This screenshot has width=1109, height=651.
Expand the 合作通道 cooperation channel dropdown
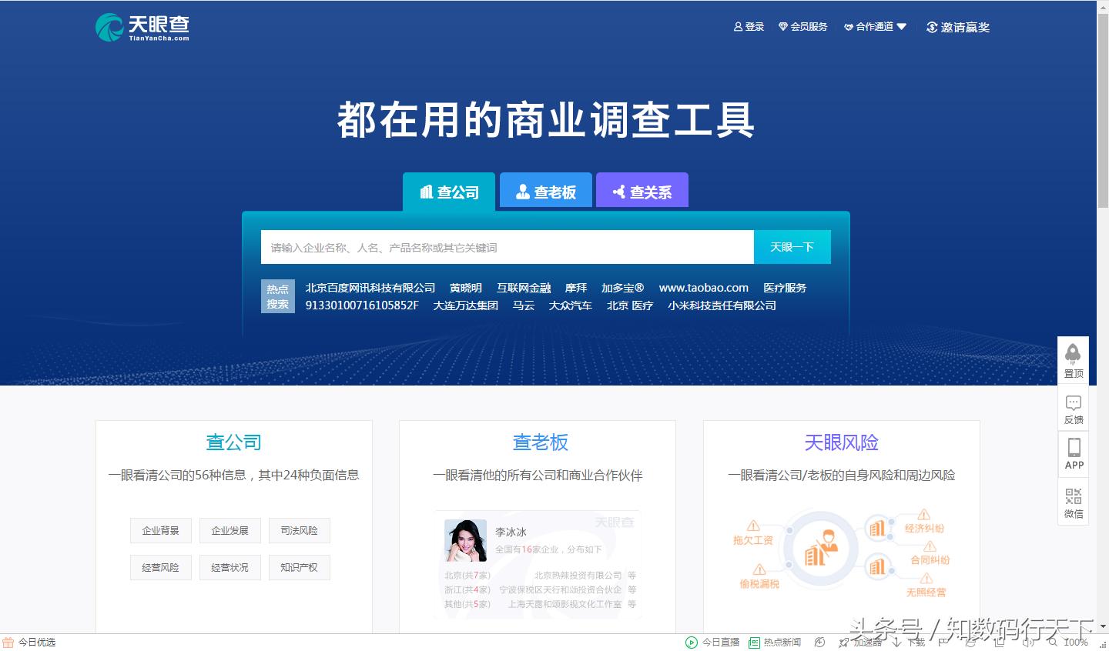pos(875,25)
